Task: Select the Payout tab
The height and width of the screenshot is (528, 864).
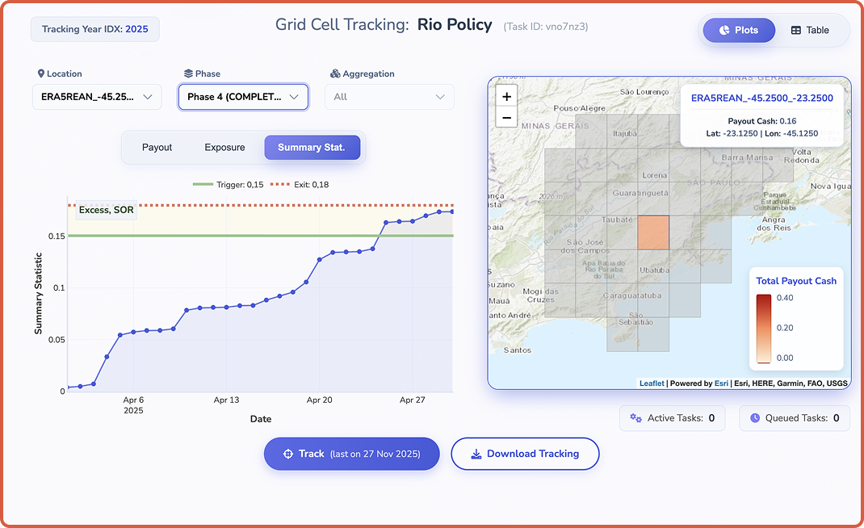Action: click(x=157, y=147)
